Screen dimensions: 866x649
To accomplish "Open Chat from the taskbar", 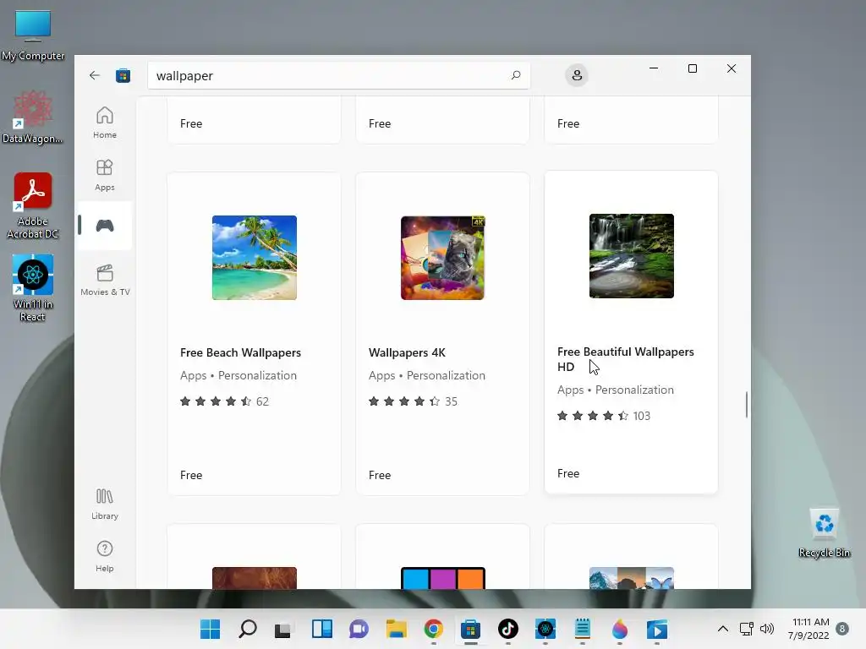I will [359, 629].
